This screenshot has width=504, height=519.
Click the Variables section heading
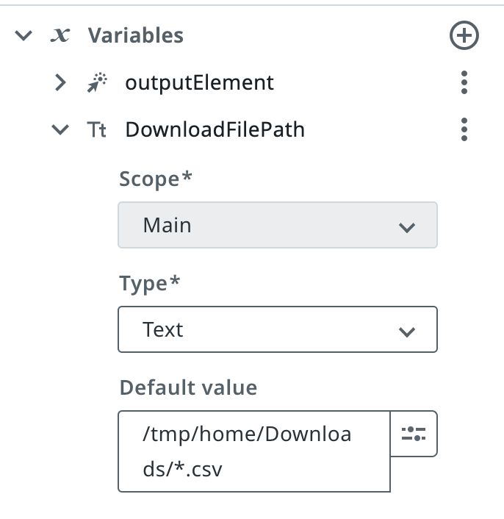[x=136, y=35]
